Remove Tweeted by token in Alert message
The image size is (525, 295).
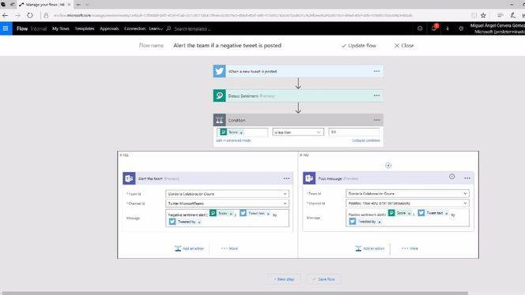(199, 222)
